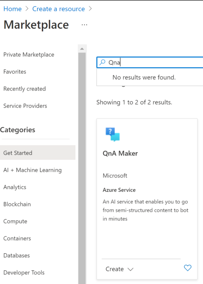Expand the Create dropdown chevron
203x284 pixels.
[x=130, y=269]
